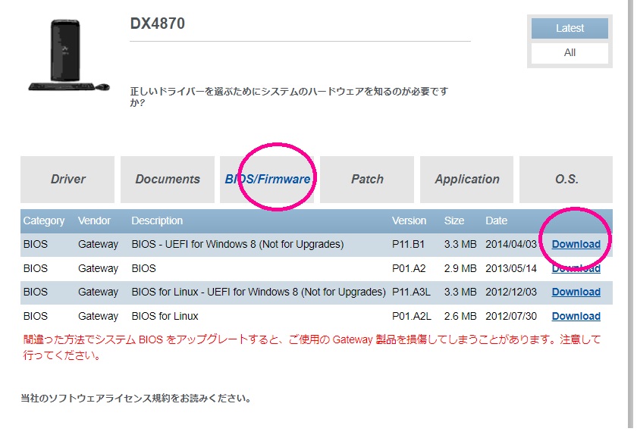Download BIOS for Linux version P01.A2L
This screenshot has width=637, height=441.
[x=576, y=316]
